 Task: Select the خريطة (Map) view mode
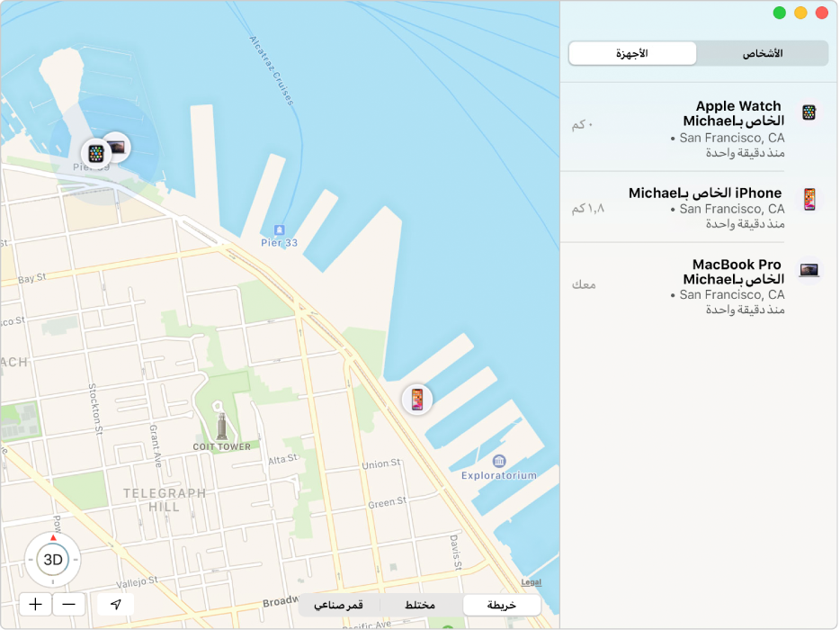tap(502, 605)
